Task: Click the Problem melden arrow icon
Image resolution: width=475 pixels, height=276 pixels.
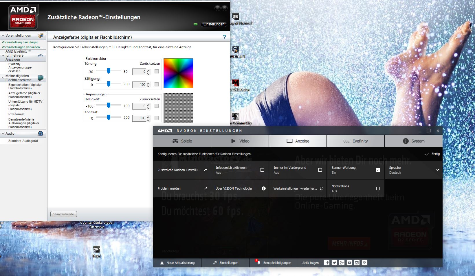Action: (206, 188)
